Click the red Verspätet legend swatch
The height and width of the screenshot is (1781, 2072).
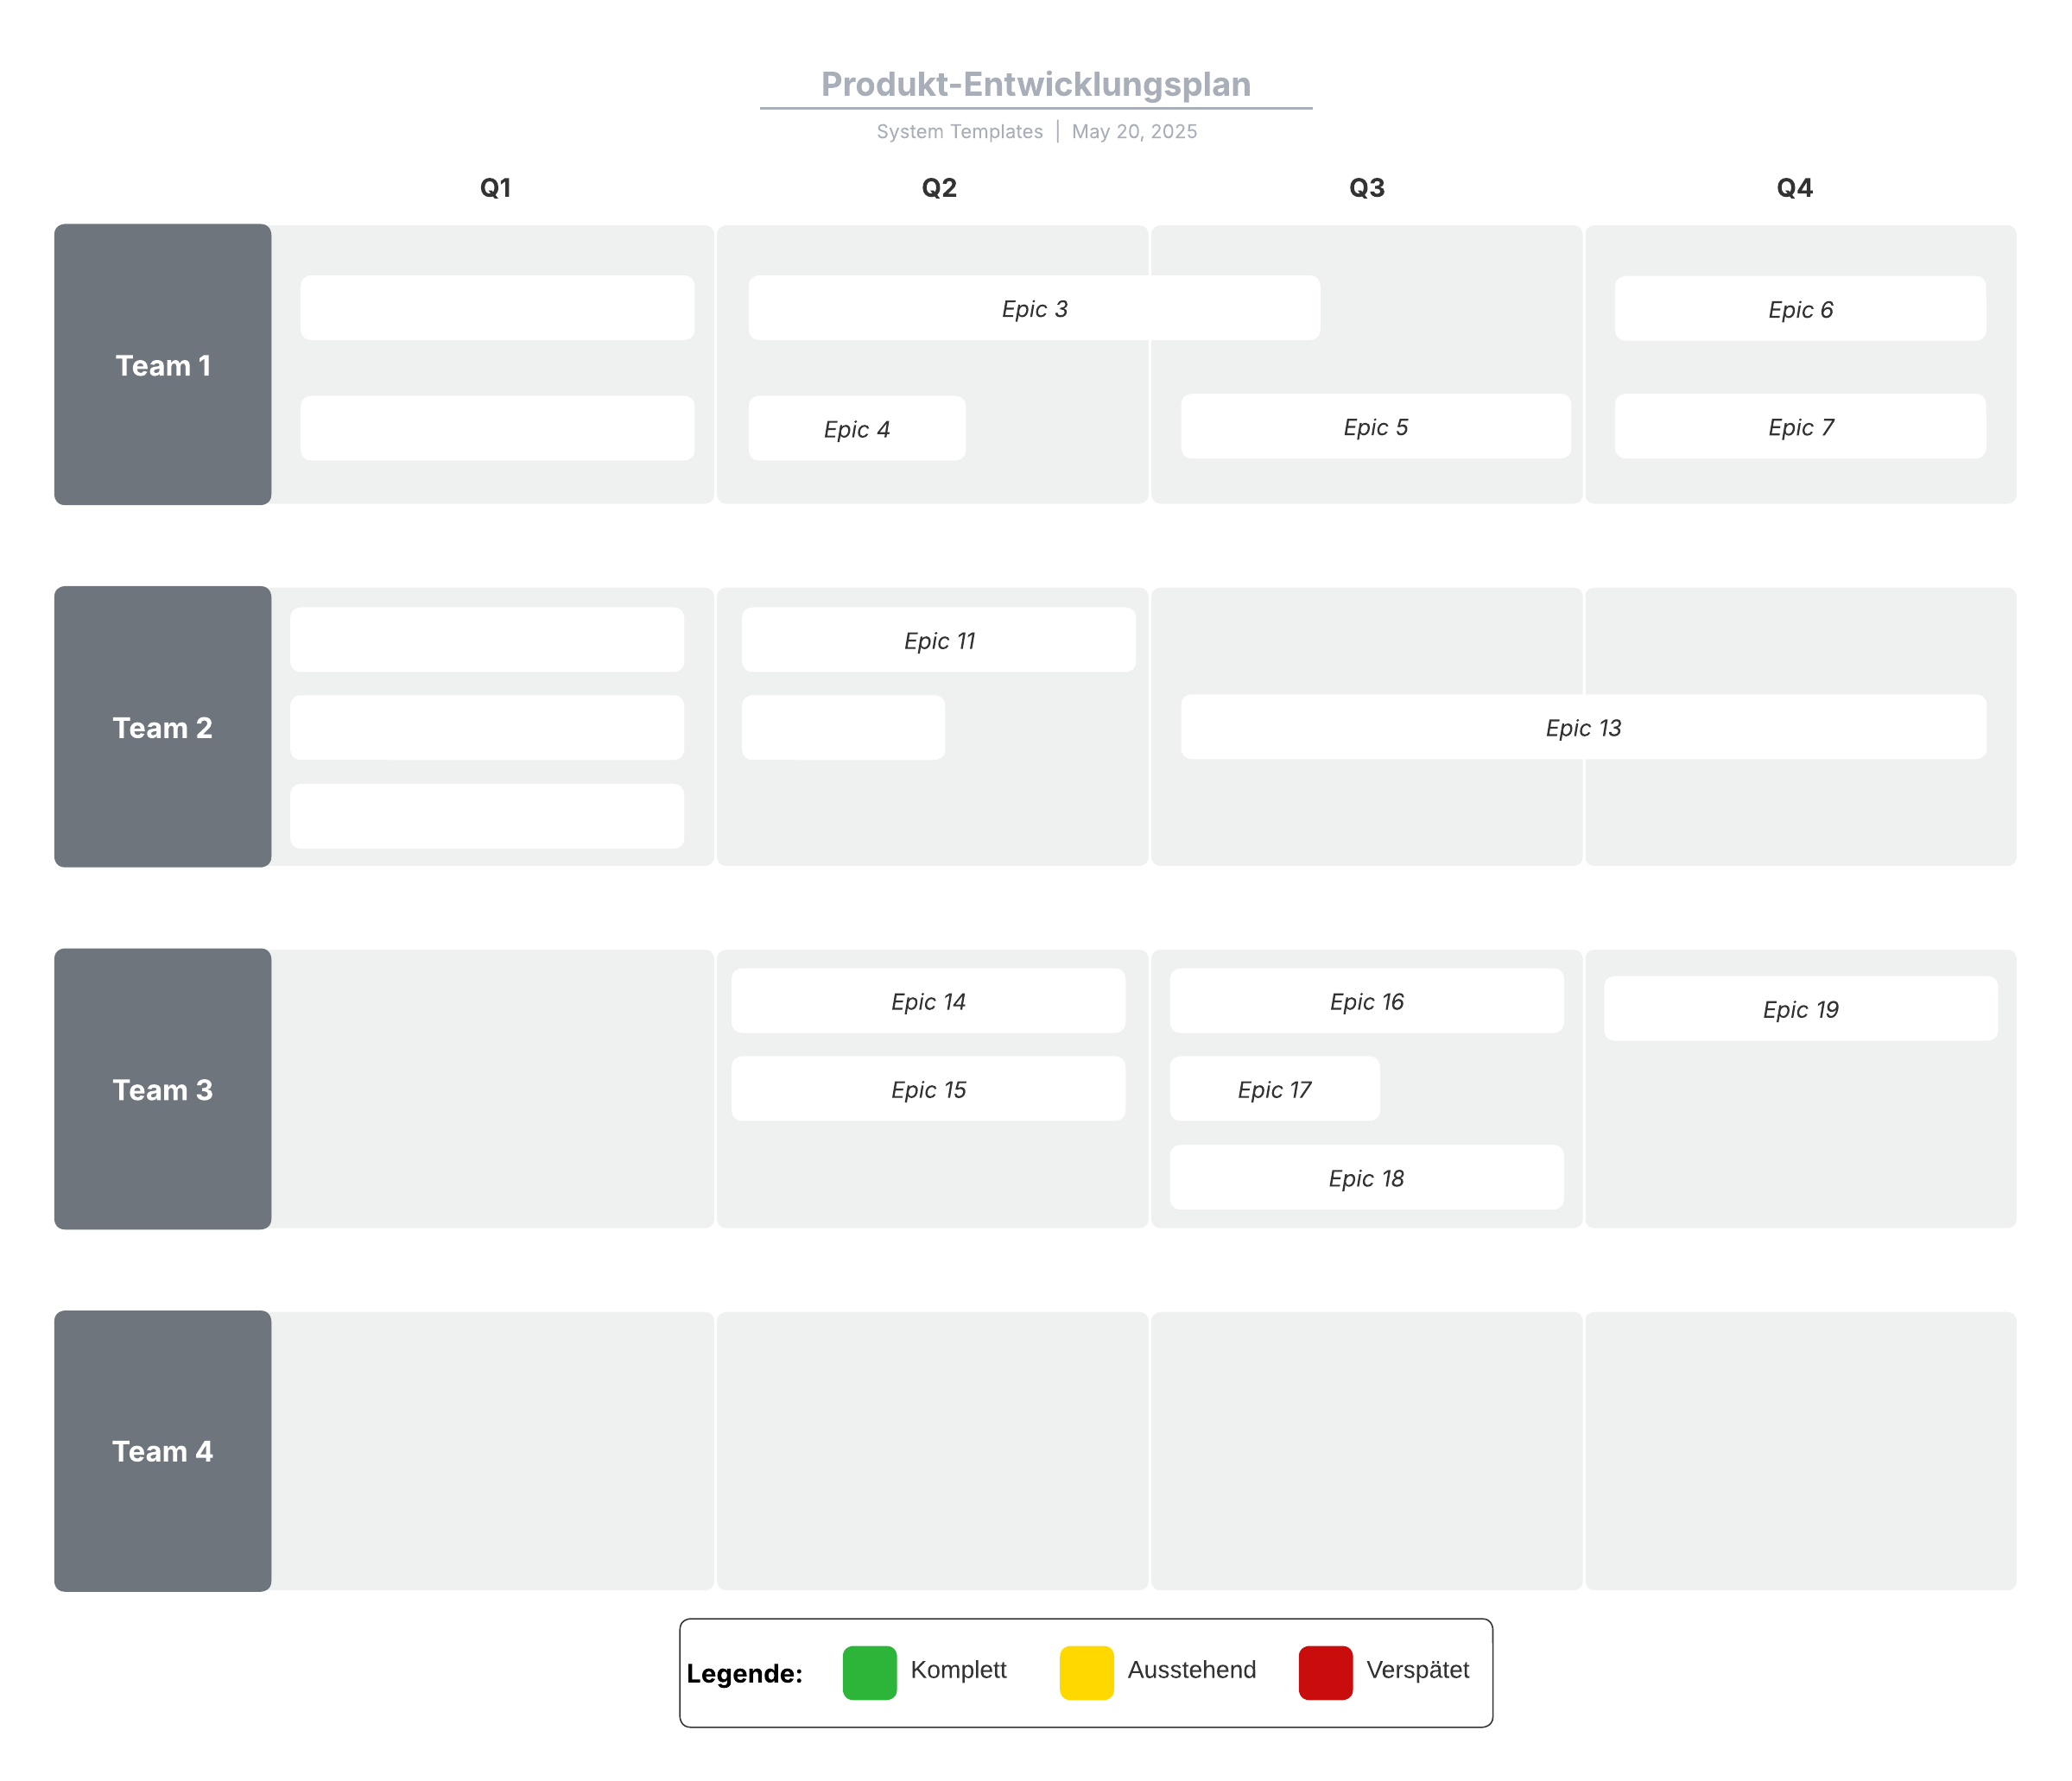(x=1325, y=1672)
